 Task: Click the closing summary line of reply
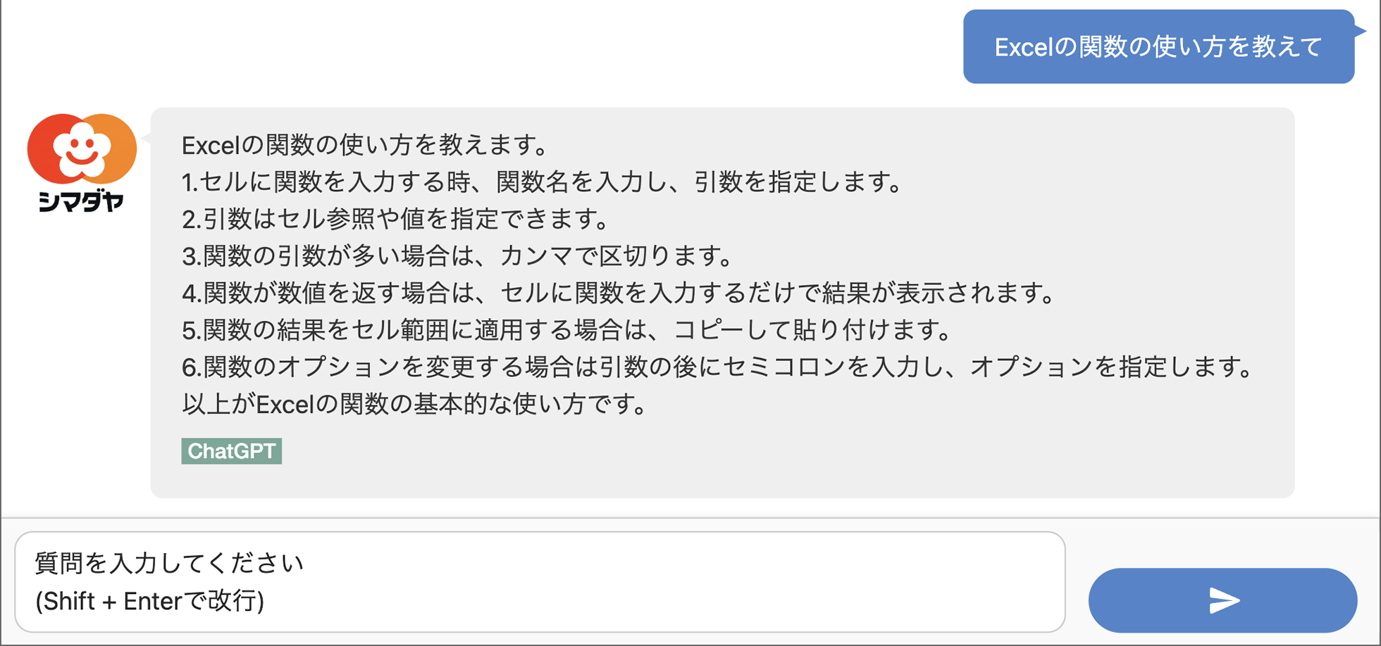(x=414, y=404)
